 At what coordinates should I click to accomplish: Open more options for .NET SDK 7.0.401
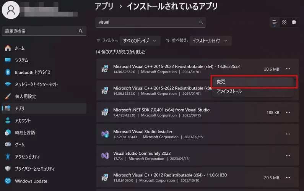(x=288, y=112)
